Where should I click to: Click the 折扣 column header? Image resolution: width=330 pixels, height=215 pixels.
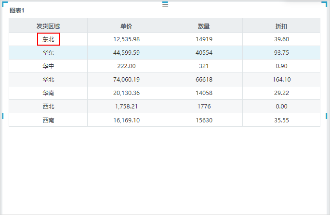[x=281, y=26]
